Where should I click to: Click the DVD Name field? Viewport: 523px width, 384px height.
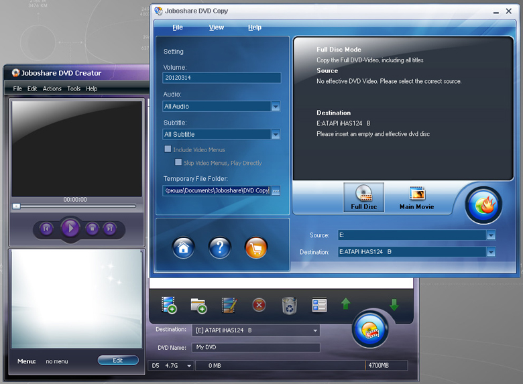click(256, 347)
